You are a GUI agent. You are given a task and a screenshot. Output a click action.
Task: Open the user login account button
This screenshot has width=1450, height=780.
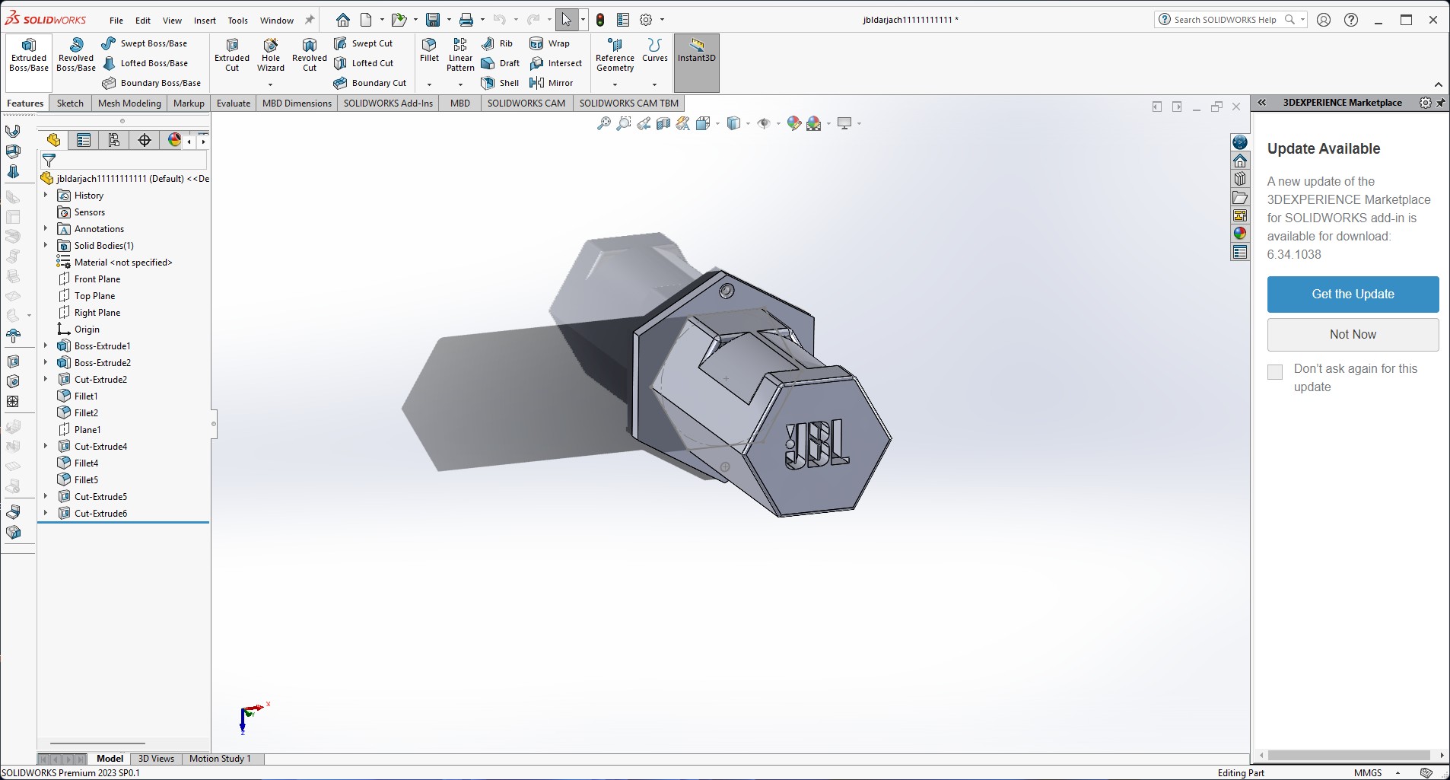pos(1324,21)
